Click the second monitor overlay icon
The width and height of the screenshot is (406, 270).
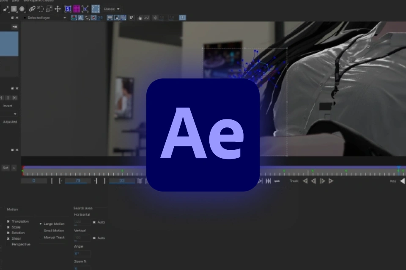[x=117, y=18]
